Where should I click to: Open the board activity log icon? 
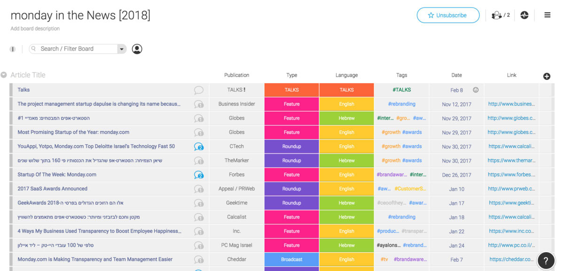525,15
